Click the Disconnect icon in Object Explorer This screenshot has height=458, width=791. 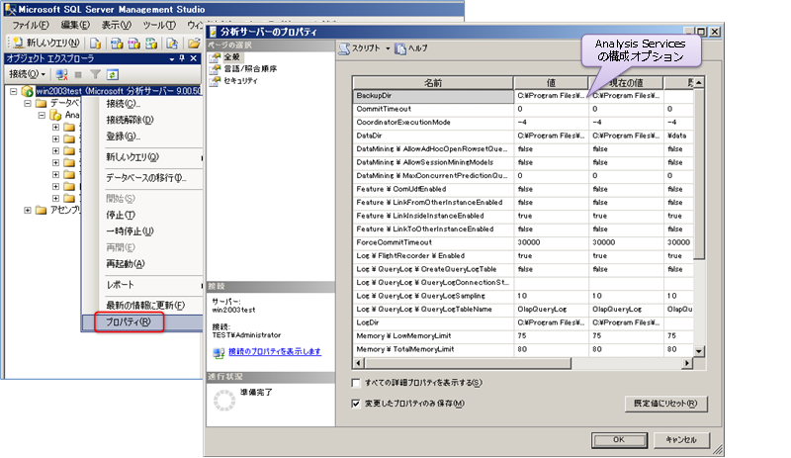point(61,75)
